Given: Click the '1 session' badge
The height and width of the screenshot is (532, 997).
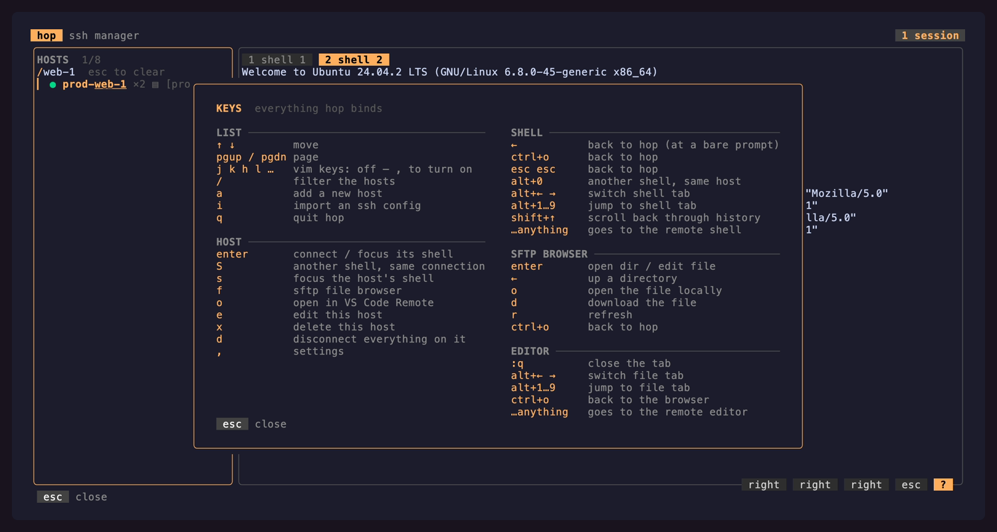Looking at the screenshot, I should click(930, 35).
